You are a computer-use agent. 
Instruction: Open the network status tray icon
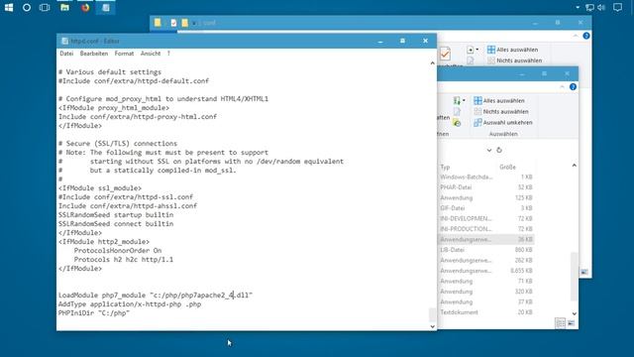(590, 7)
